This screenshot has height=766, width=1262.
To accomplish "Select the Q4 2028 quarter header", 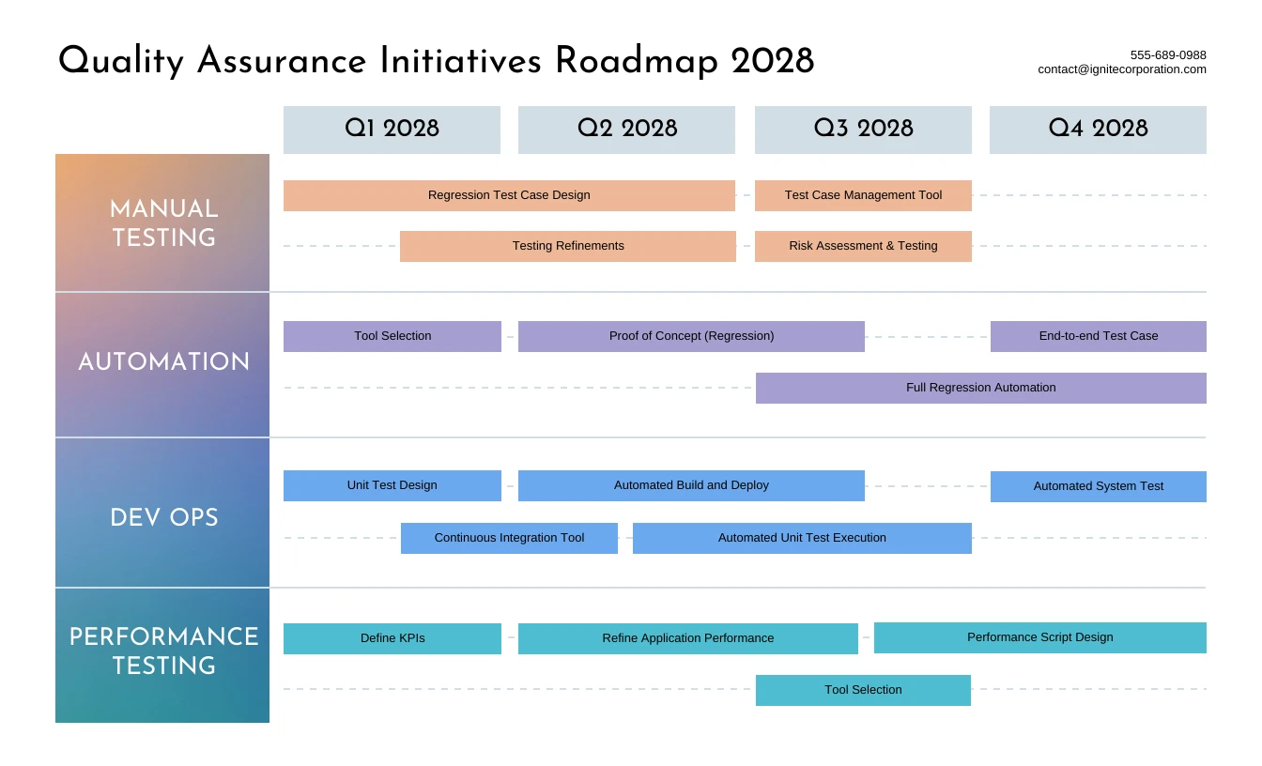I will click(x=1098, y=129).
